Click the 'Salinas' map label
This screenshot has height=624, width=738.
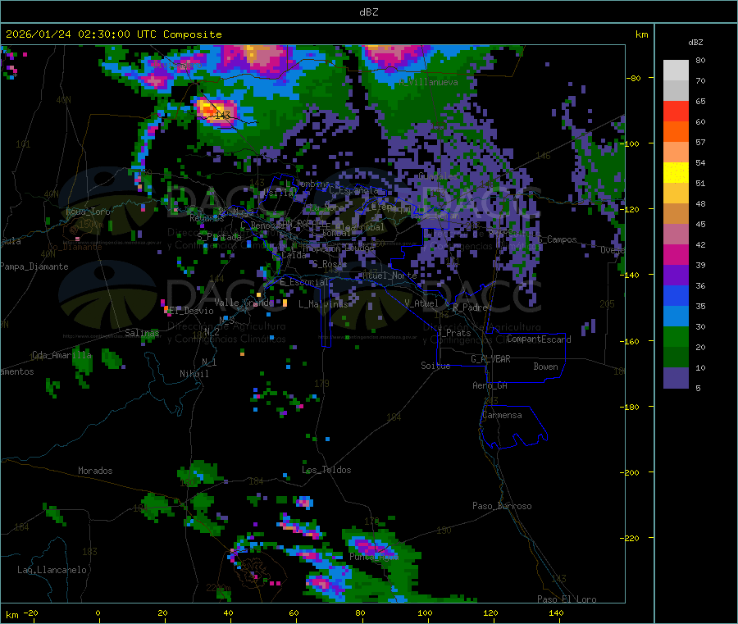coord(142,333)
